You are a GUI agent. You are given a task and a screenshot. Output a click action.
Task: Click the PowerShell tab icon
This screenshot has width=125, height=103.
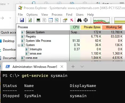[x=8, y=67]
